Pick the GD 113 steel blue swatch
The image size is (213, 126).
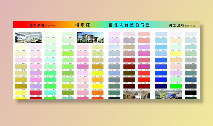pyautogui.click(x=191, y=80)
